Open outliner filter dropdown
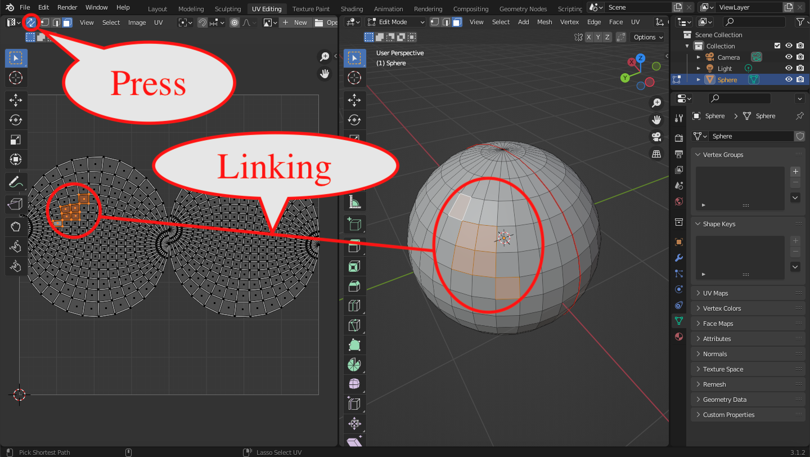This screenshot has height=457, width=810. point(802,22)
